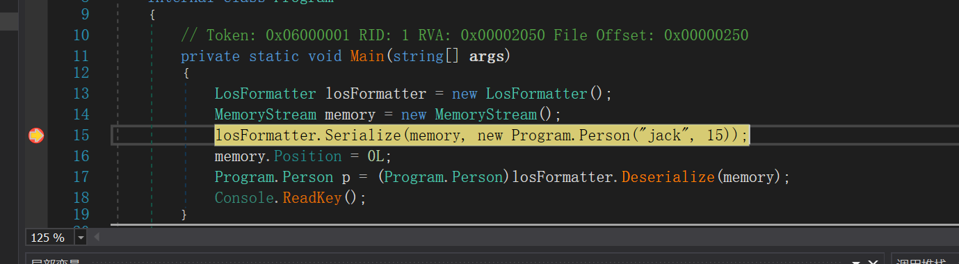Click the 125 % zoom value field
Image resolution: width=959 pixels, height=264 pixels.
[x=50, y=238]
